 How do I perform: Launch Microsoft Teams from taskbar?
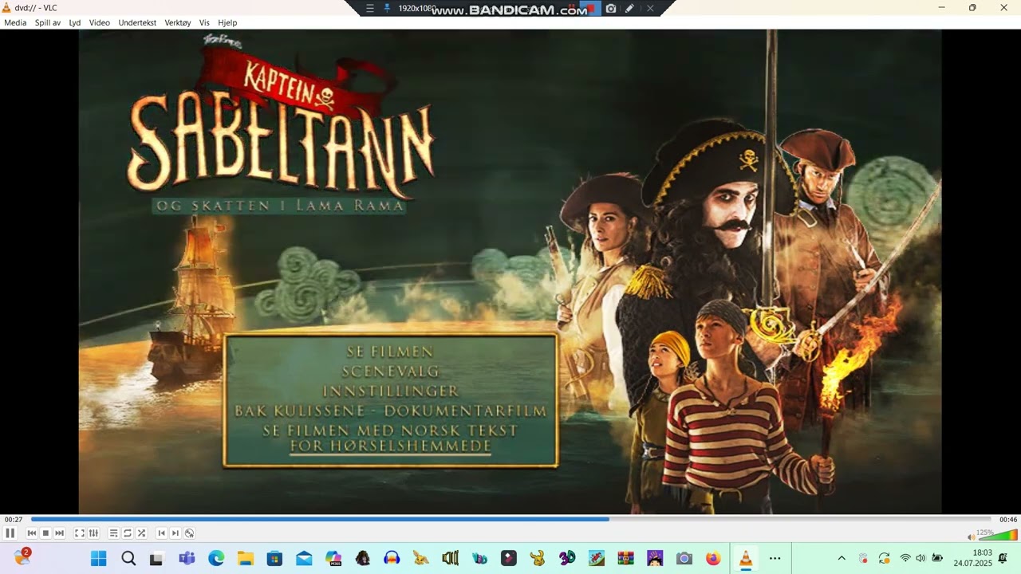pos(187,559)
